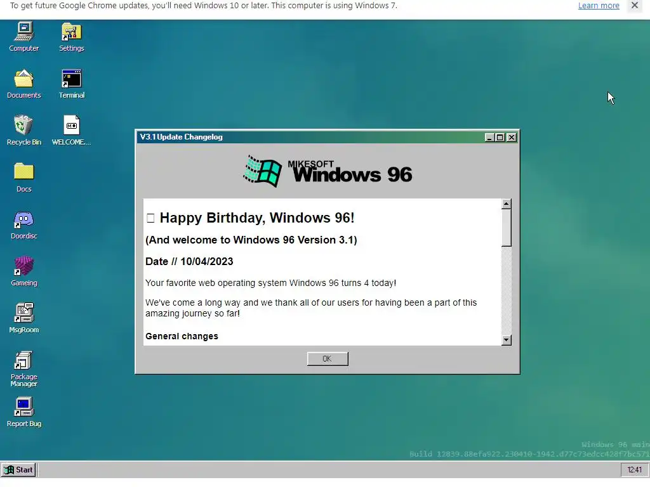Open the Start menu
Viewport: 650px width, 487px height.
tap(18, 470)
